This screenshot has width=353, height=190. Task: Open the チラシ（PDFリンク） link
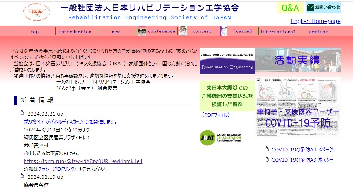tap(58, 169)
